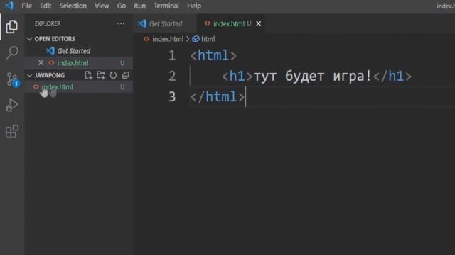This screenshot has width=455, height=255.
Task: Collapse the JAVAPONG folder section
Action: click(x=29, y=75)
